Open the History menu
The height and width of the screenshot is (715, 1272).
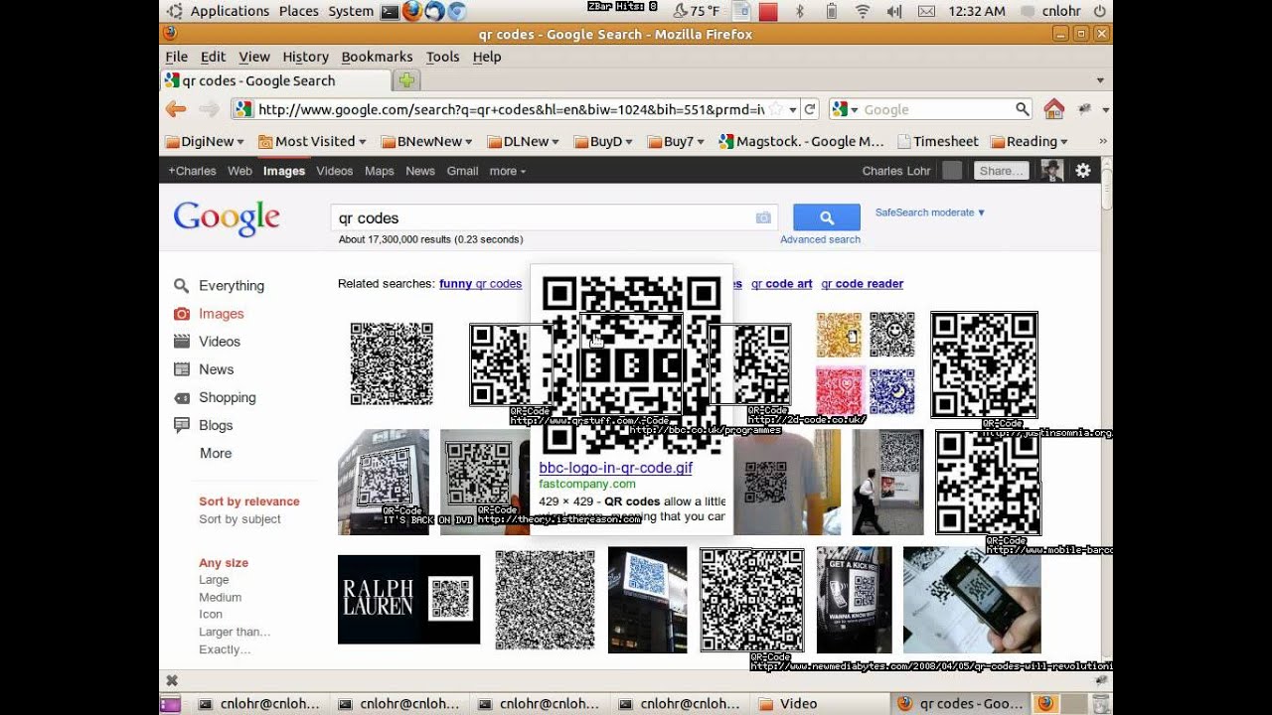tap(305, 57)
